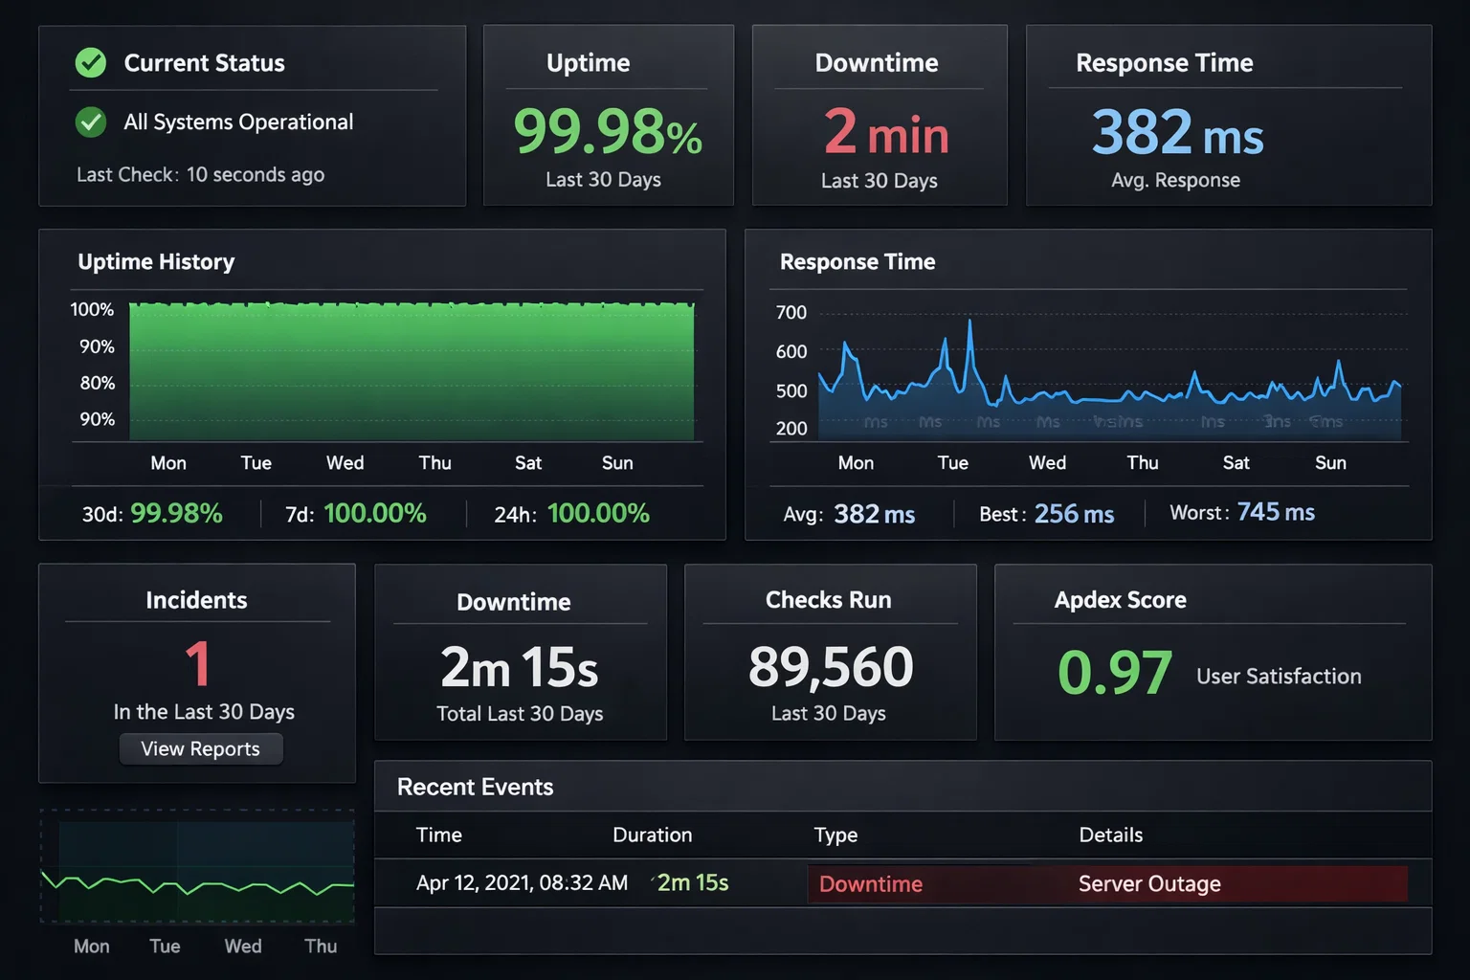Viewport: 1470px width, 980px height.
Task: Open the View Reports button
Action: (x=201, y=748)
